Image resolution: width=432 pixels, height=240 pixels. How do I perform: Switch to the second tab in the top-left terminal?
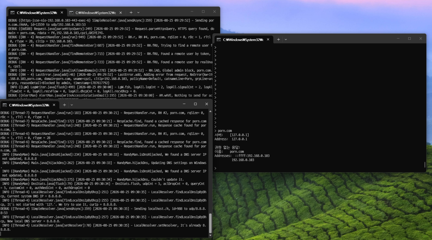click(x=95, y=13)
